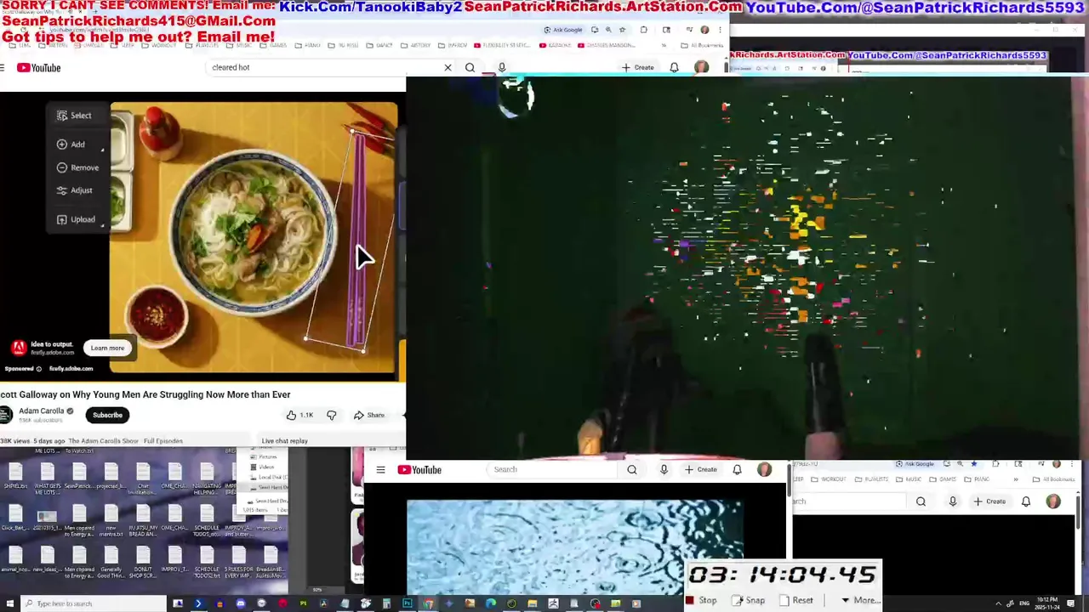Start voice search in the bottom-middle YouTube window
This screenshot has width=1089, height=612.
(x=664, y=469)
